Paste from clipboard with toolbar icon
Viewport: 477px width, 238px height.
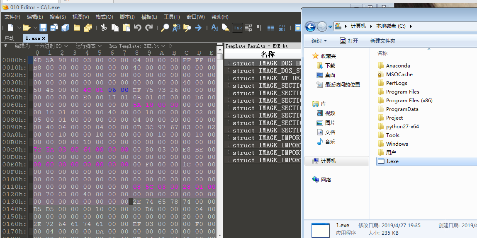tap(126, 28)
